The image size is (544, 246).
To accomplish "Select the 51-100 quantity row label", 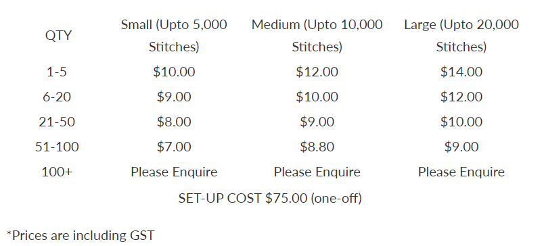I will [57, 147].
